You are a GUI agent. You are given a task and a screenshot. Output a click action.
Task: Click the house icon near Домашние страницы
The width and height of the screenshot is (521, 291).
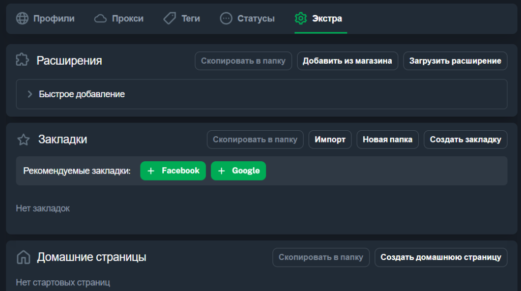[23, 257]
